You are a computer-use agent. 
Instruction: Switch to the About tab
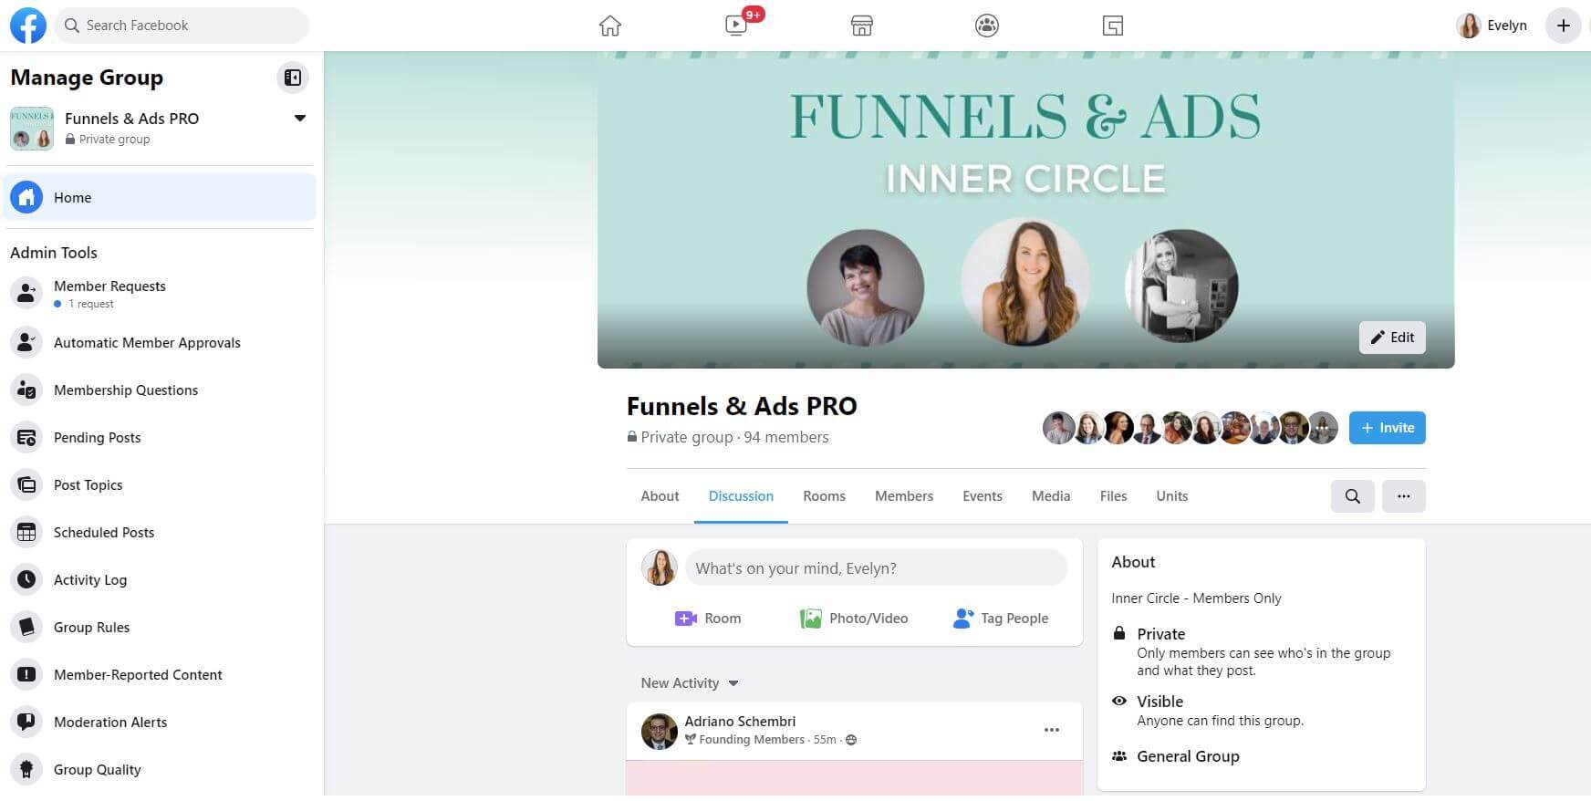coord(660,496)
